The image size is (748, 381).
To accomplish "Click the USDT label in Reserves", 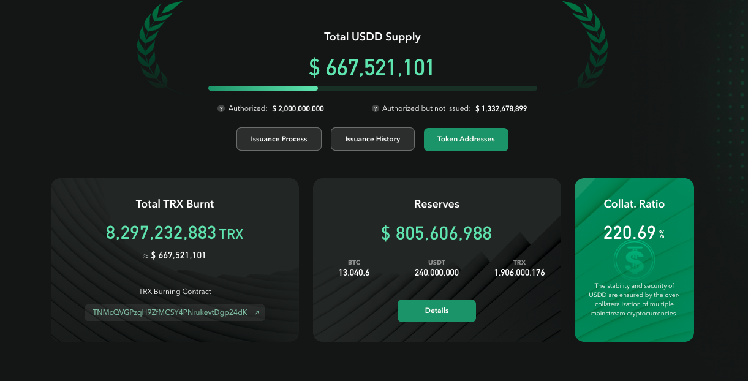I will [437, 262].
